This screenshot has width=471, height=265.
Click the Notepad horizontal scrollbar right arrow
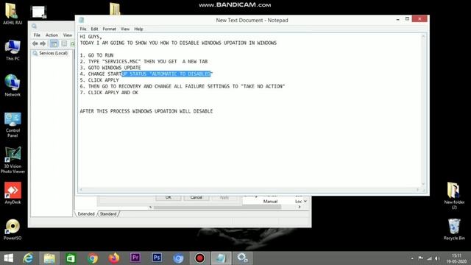pyautogui.click(x=417, y=190)
